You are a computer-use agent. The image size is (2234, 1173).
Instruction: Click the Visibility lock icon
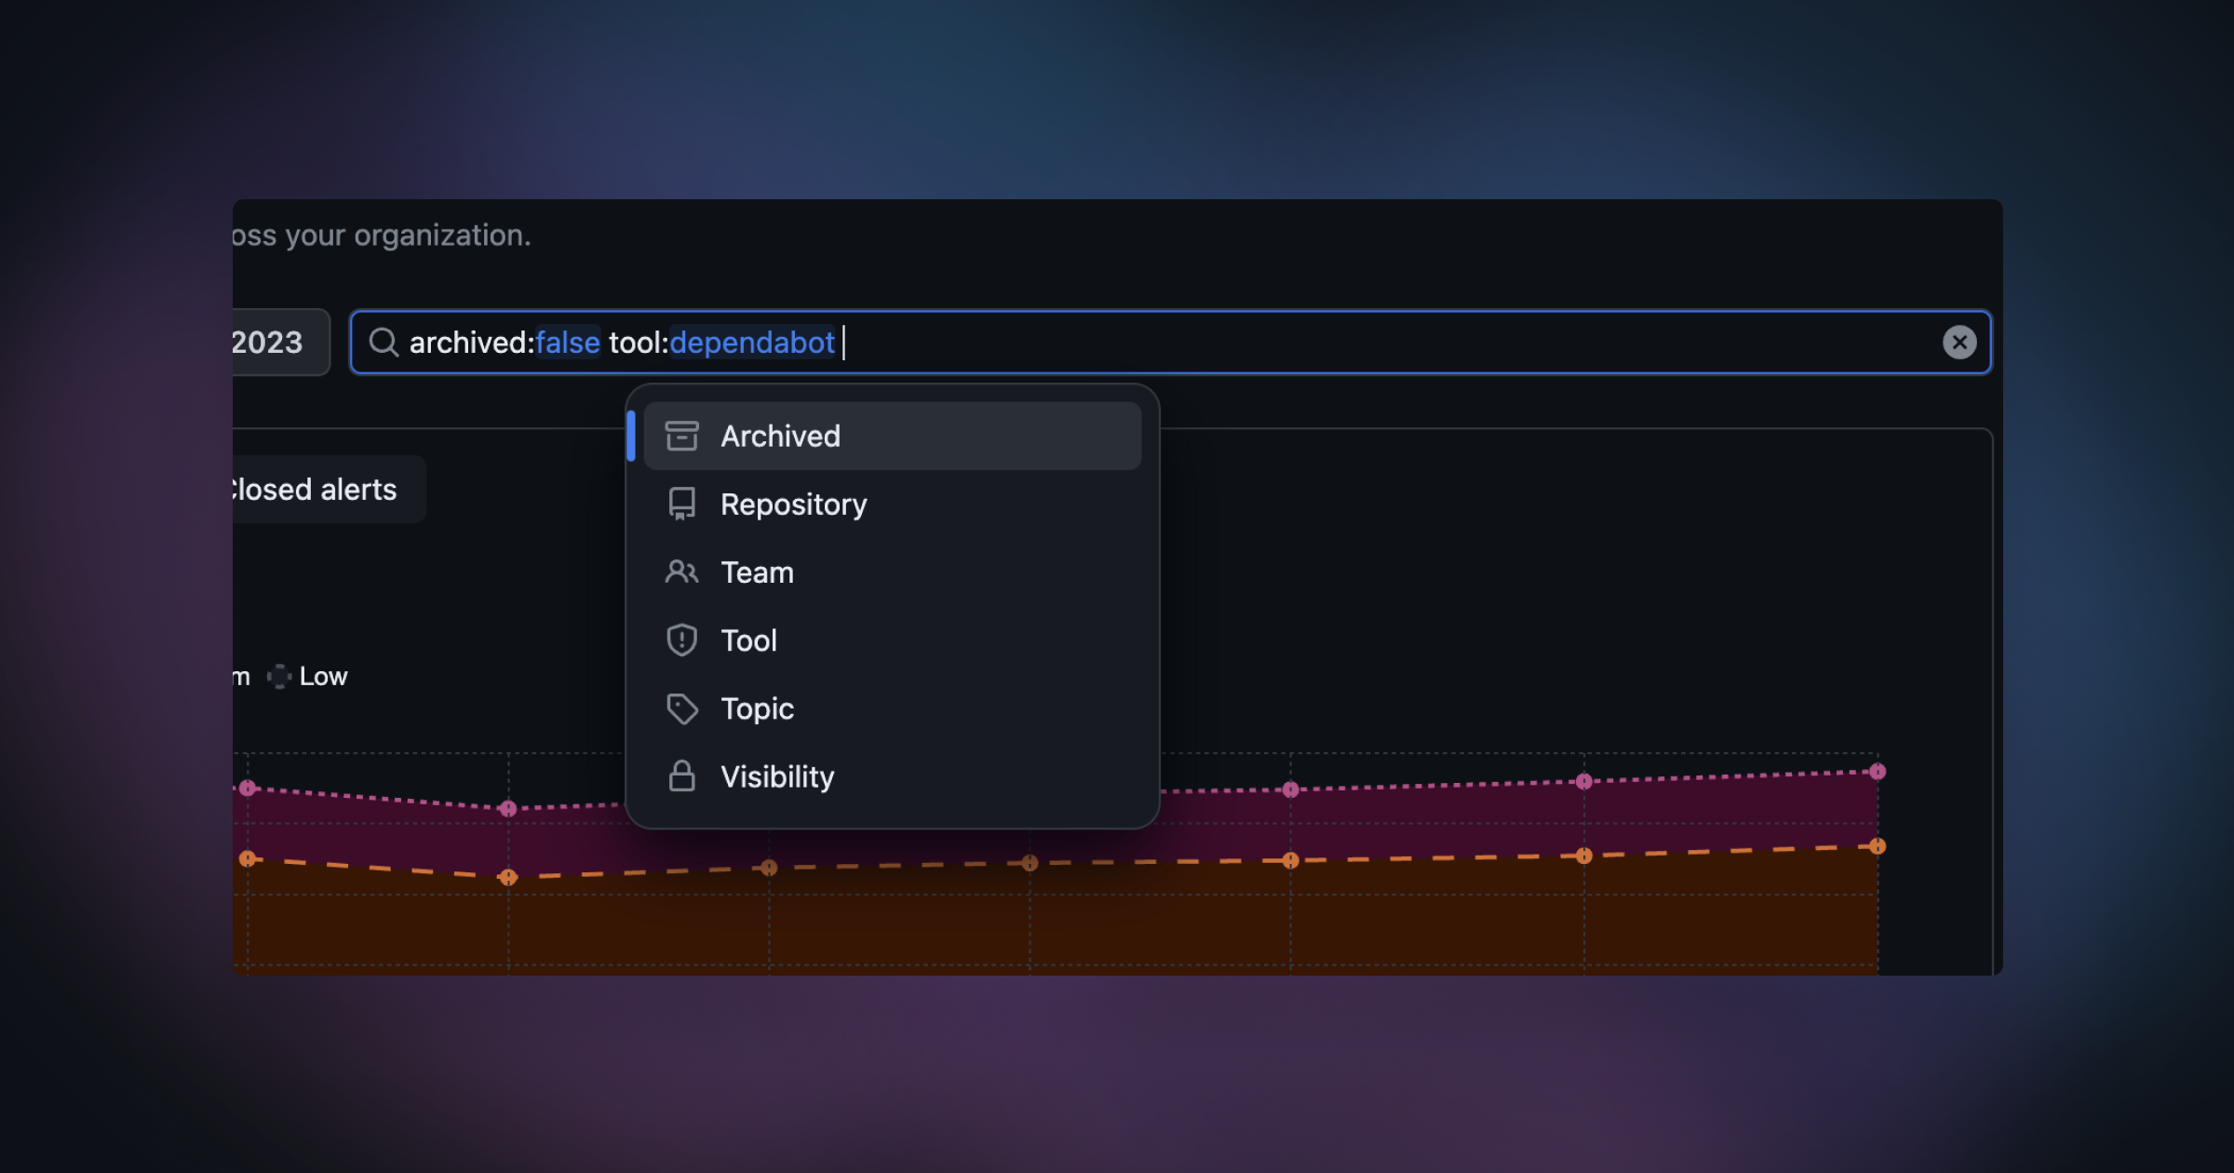pos(681,775)
